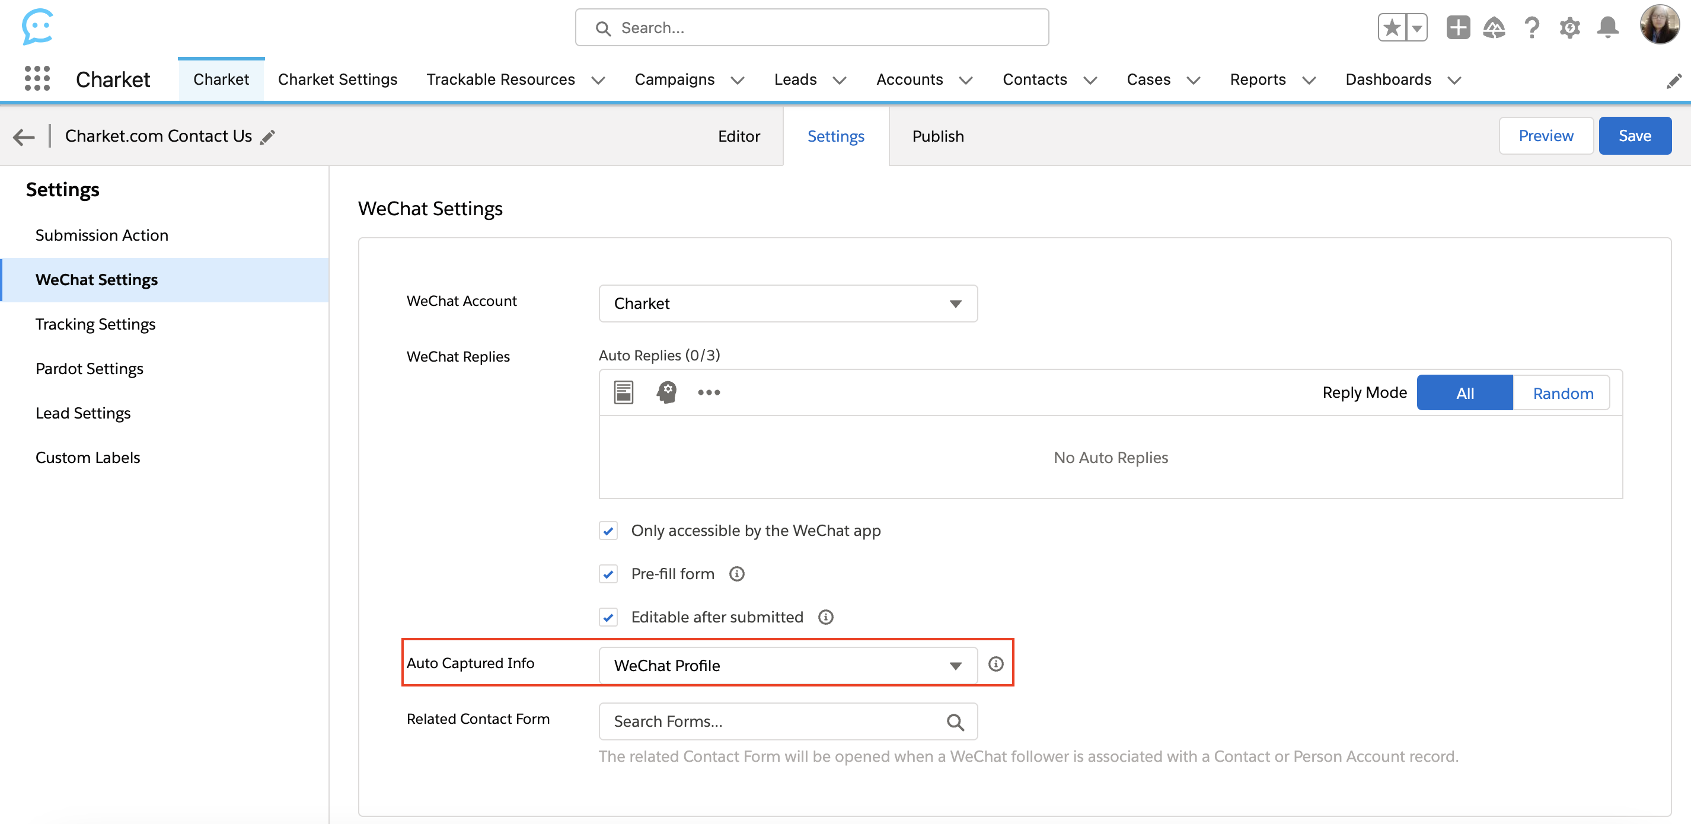Open more auto reply options (three dots)

click(x=709, y=392)
